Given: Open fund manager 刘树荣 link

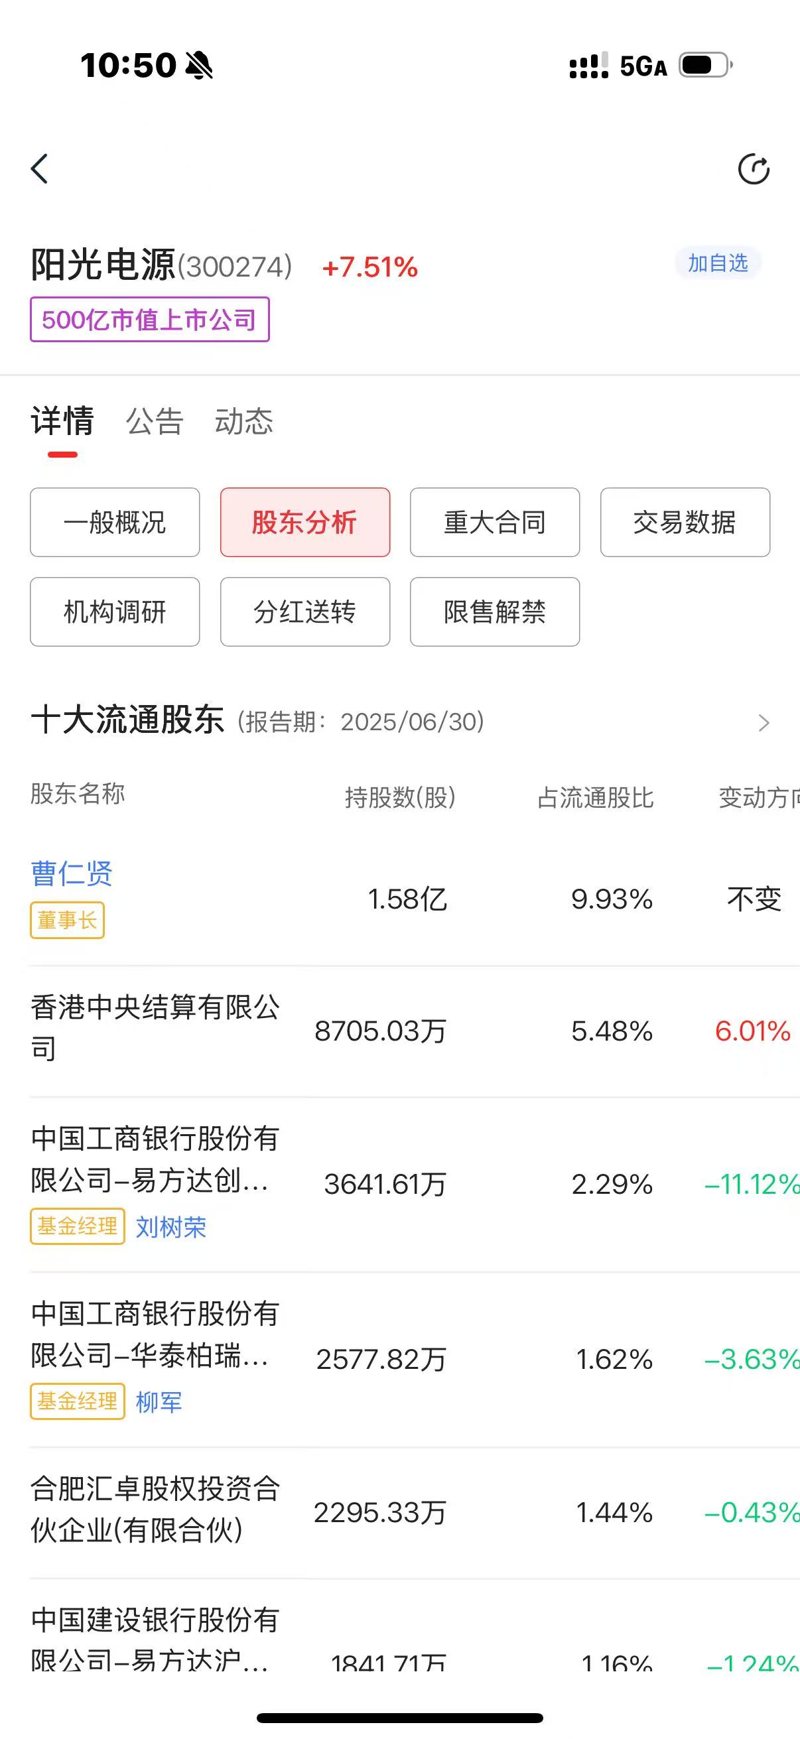Looking at the screenshot, I should (170, 1226).
